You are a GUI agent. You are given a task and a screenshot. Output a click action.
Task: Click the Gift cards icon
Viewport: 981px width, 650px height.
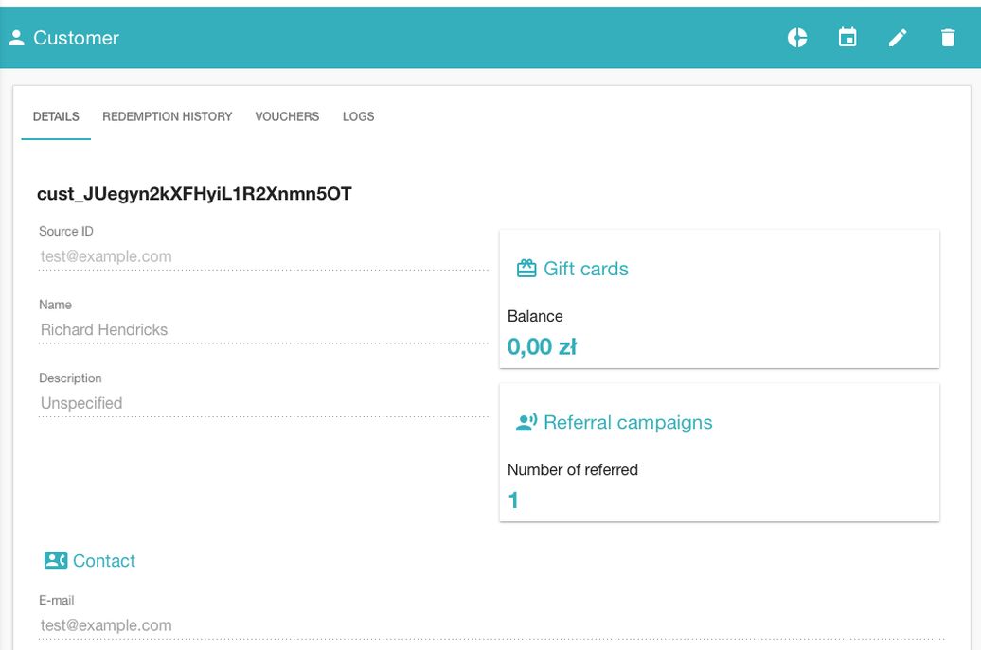pos(526,269)
